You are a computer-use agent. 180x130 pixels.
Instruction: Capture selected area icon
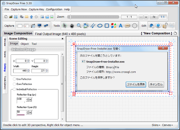[33, 26]
